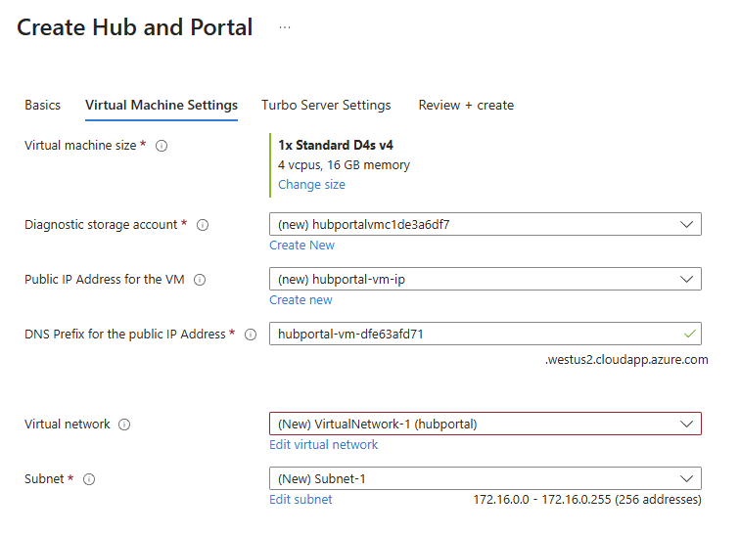This screenshot has width=740, height=537.
Task: Show info tooltip for Diagnostic storage account
Action: tap(203, 225)
